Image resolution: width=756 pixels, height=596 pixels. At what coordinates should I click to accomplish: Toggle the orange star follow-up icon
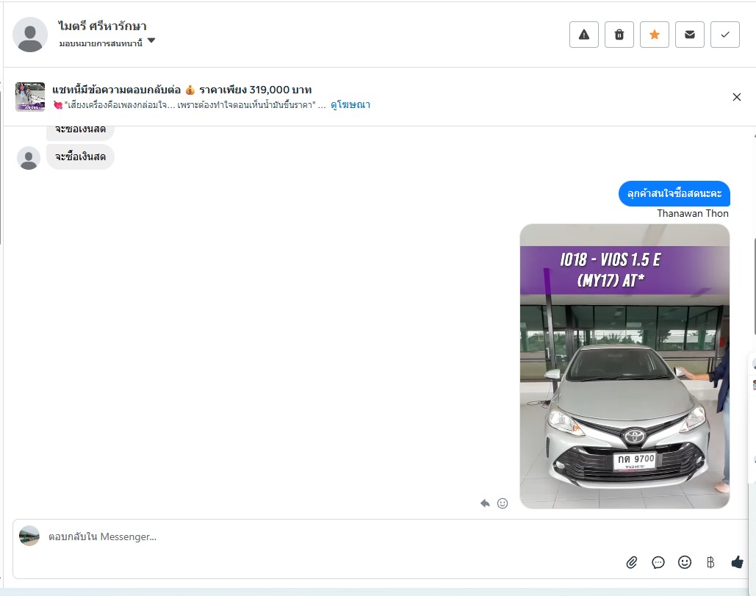pos(655,35)
